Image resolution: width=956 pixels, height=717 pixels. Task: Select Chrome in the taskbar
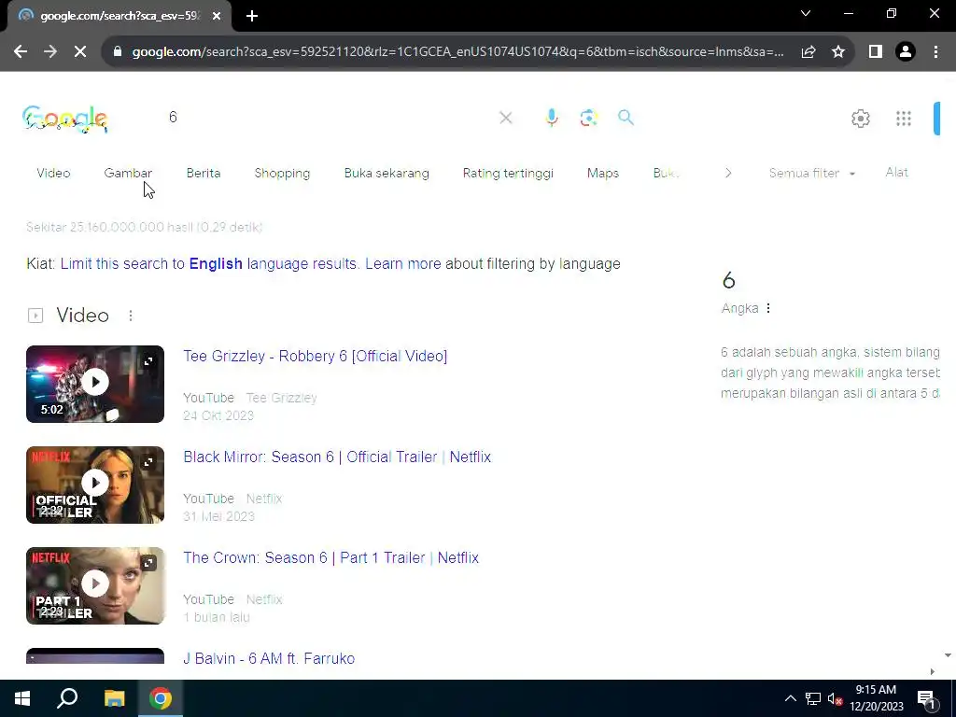(161, 698)
